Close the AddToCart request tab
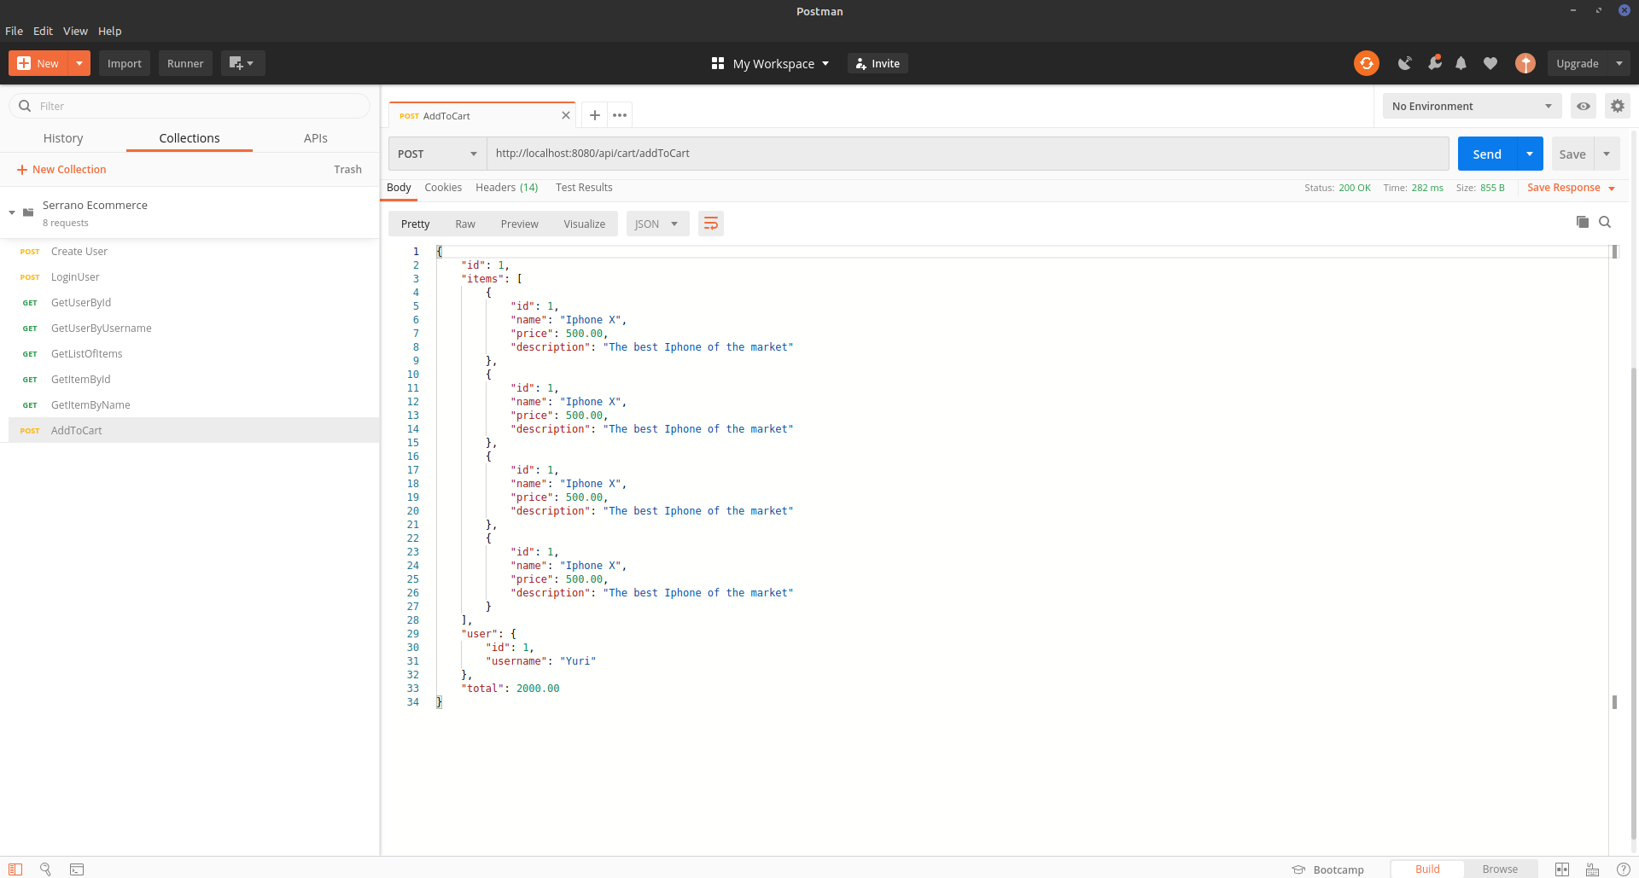 [565, 115]
